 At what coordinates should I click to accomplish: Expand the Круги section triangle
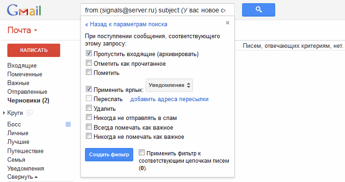point(4,113)
